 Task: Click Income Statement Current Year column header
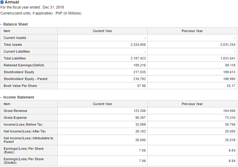coord(102,104)
